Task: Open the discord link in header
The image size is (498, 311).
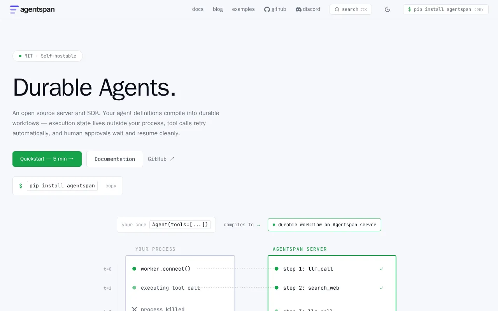Action: pos(308,9)
